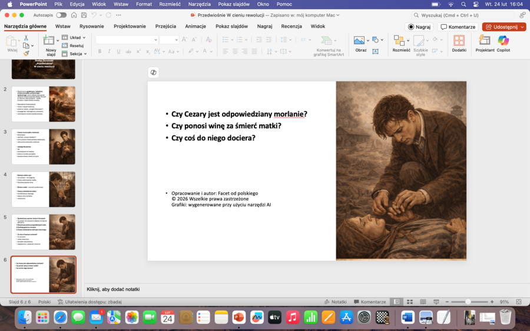Toggle the Notatki pane in status bar
530x331 pixels.
point(335,302)
